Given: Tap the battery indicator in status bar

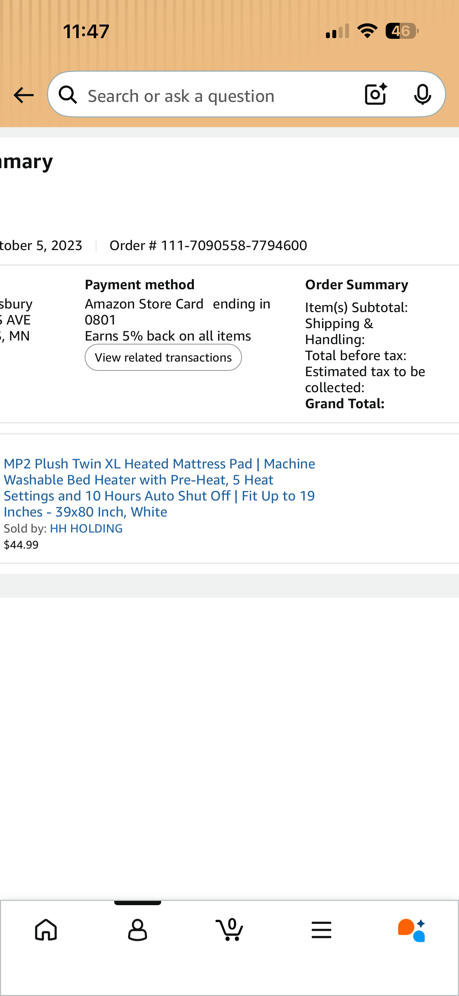Looking at the screenshot, I should pyautogui.click(x=402, y=31).
